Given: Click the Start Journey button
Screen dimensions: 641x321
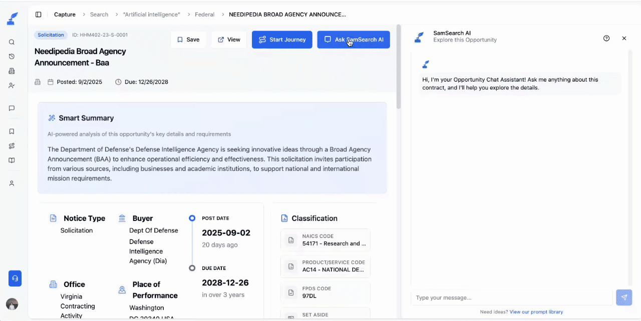Looking at the screenshot, I should [x=282, y=39].
